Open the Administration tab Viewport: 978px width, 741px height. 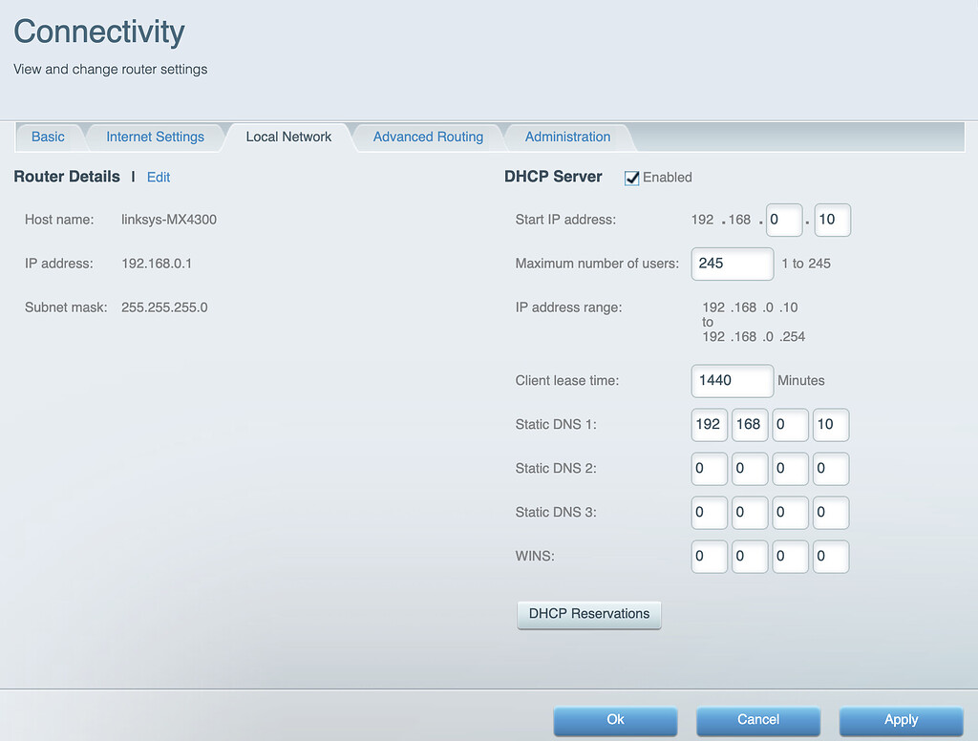tap(567, 137)
